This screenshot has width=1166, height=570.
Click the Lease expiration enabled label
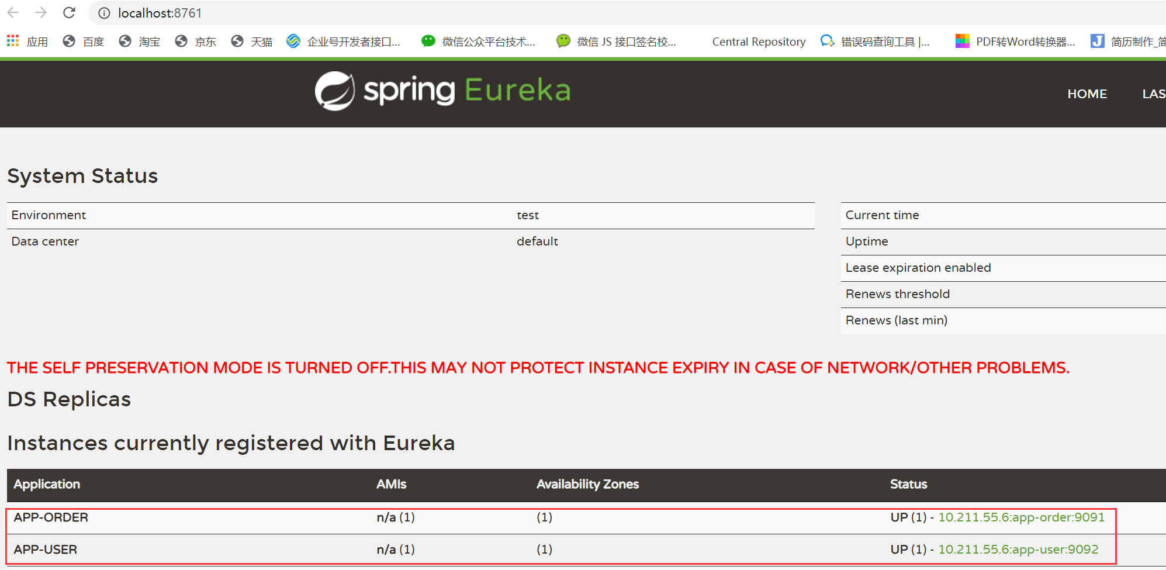pyautogui.click(x=918, y=268)
